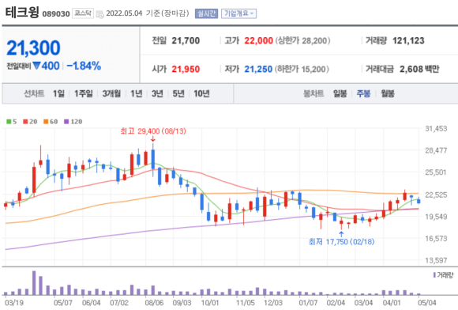Click the 고가 value 22,000
Image resolution: width=458 pixels, height=310 pixels.
coord(258,40)
